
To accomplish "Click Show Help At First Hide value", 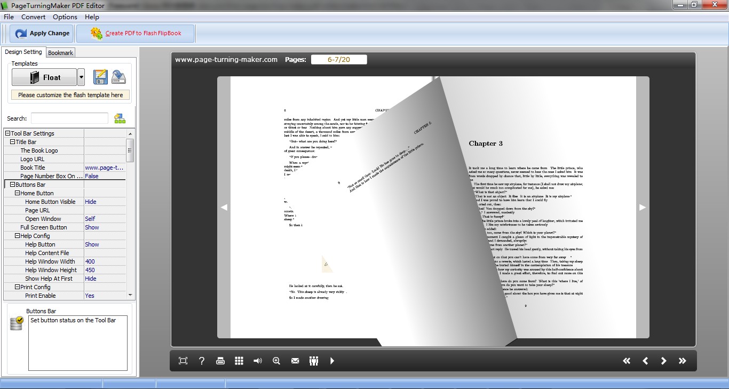I will click(105, 279).
